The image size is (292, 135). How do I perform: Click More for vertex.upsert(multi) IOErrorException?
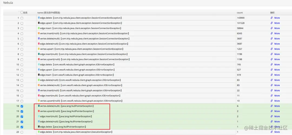coord(277,101)
